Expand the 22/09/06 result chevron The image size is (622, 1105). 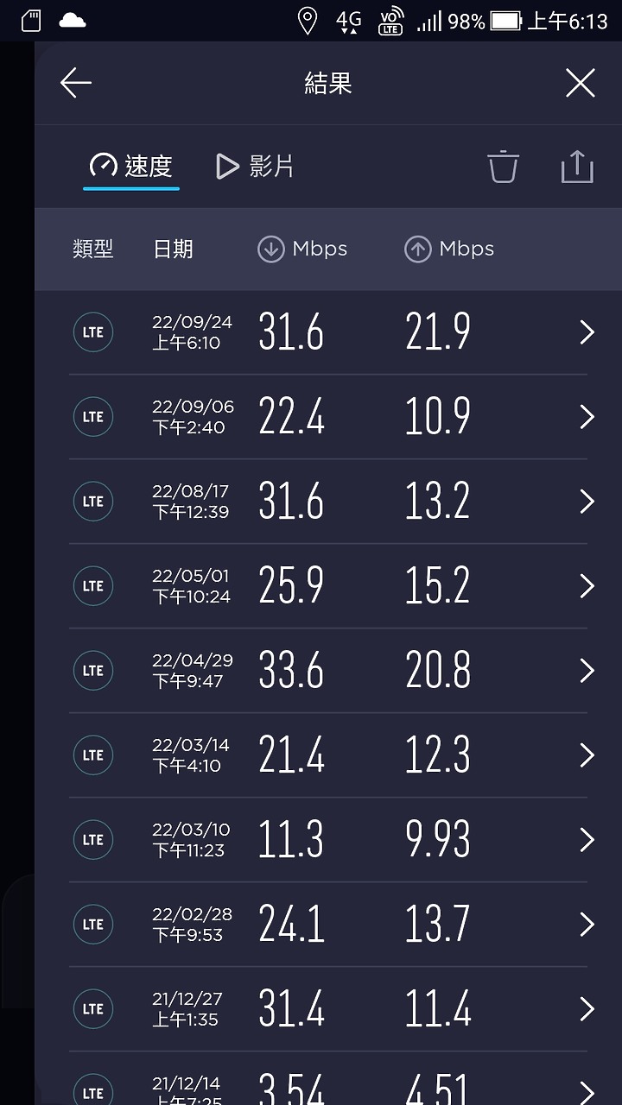[x=587, y=417]
